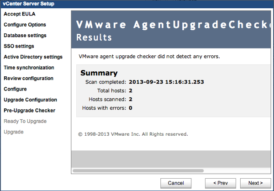Click the Configure step in sidebar
This screenshot has height=191, width=274.
pos(15,89)
